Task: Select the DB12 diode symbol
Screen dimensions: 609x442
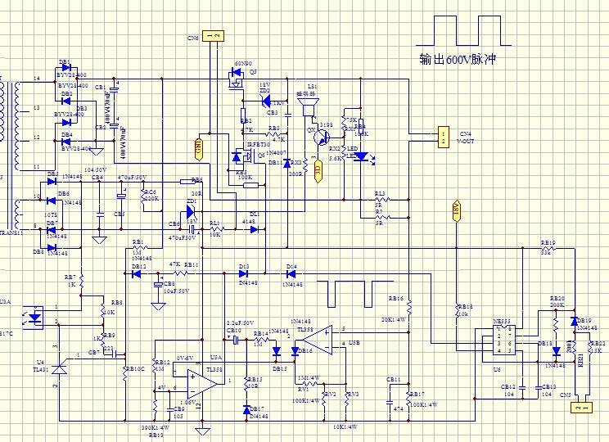Action: (136, 274)
